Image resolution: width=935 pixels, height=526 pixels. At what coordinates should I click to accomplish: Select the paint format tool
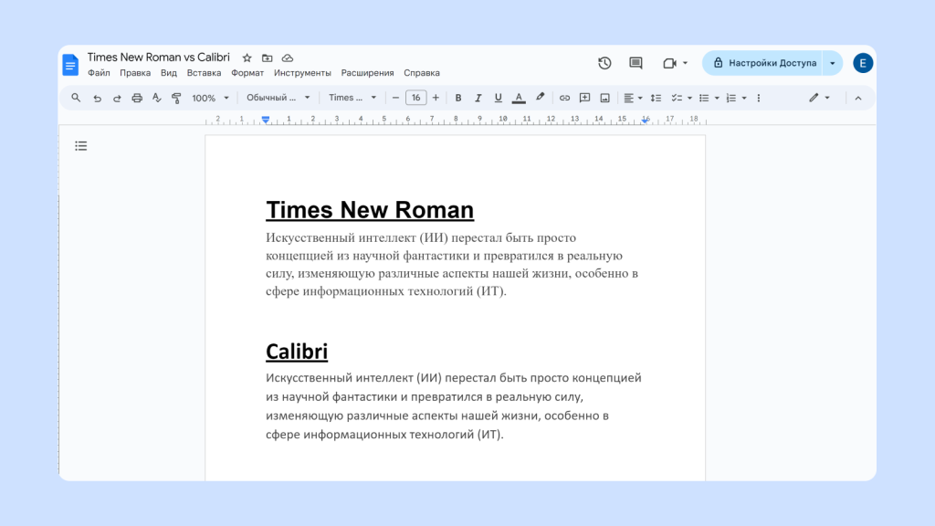[x=175, y=97]
